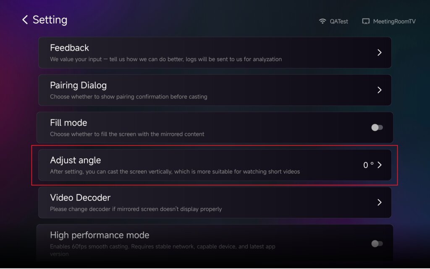The width and height of the screenshot is (430, 269).
Task: Open Adjust angle chevron arrow
Action: click(379, 165)
